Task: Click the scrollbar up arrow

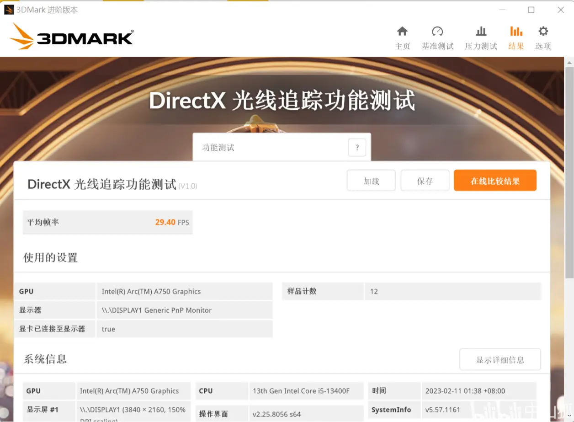Action: [x=569, y=62]
